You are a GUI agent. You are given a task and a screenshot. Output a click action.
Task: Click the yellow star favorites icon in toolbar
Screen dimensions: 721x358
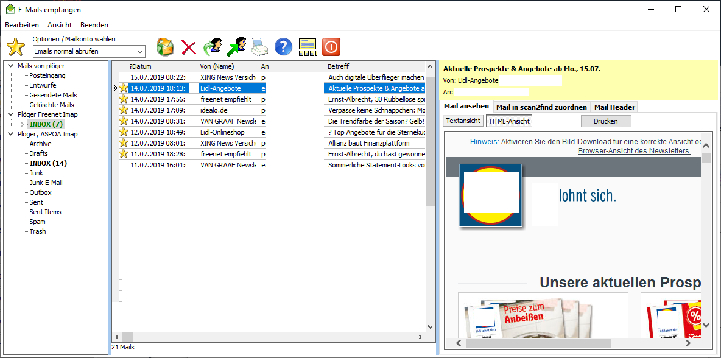[16, 47]
